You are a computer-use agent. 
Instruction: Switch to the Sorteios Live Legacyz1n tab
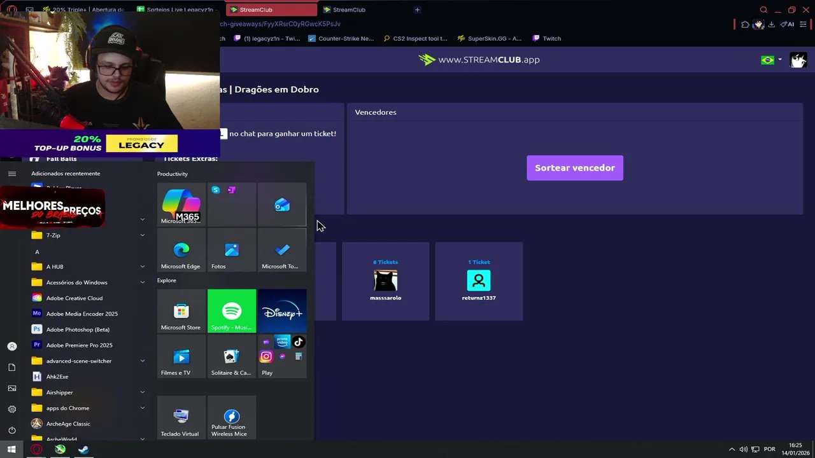coord(176,10)
